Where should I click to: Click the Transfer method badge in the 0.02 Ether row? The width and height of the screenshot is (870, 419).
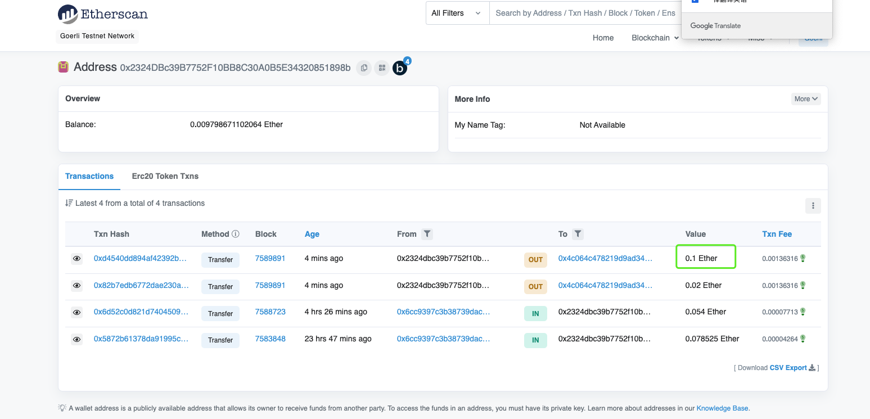(x=220, y=287)
